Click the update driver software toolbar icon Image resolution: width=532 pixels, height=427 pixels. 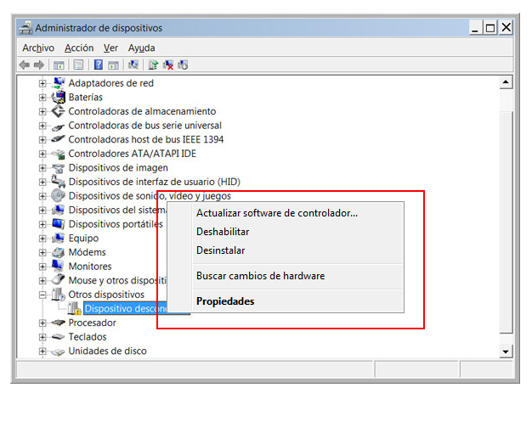(153, 65)
